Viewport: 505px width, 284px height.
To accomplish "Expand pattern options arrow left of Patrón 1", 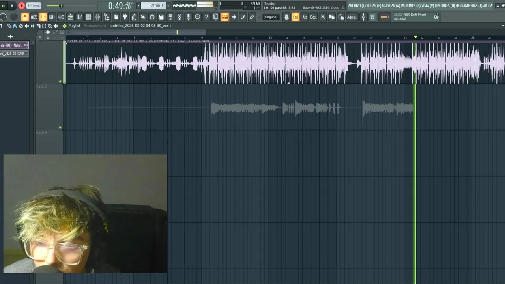I will pyautogui.click(x=138, y=6).
